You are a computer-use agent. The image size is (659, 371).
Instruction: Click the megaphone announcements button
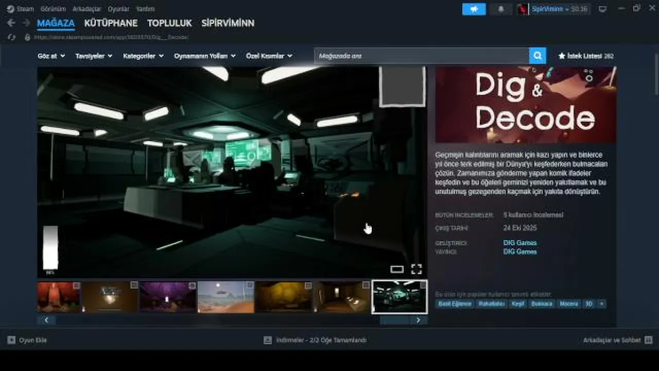click(474, 9)
